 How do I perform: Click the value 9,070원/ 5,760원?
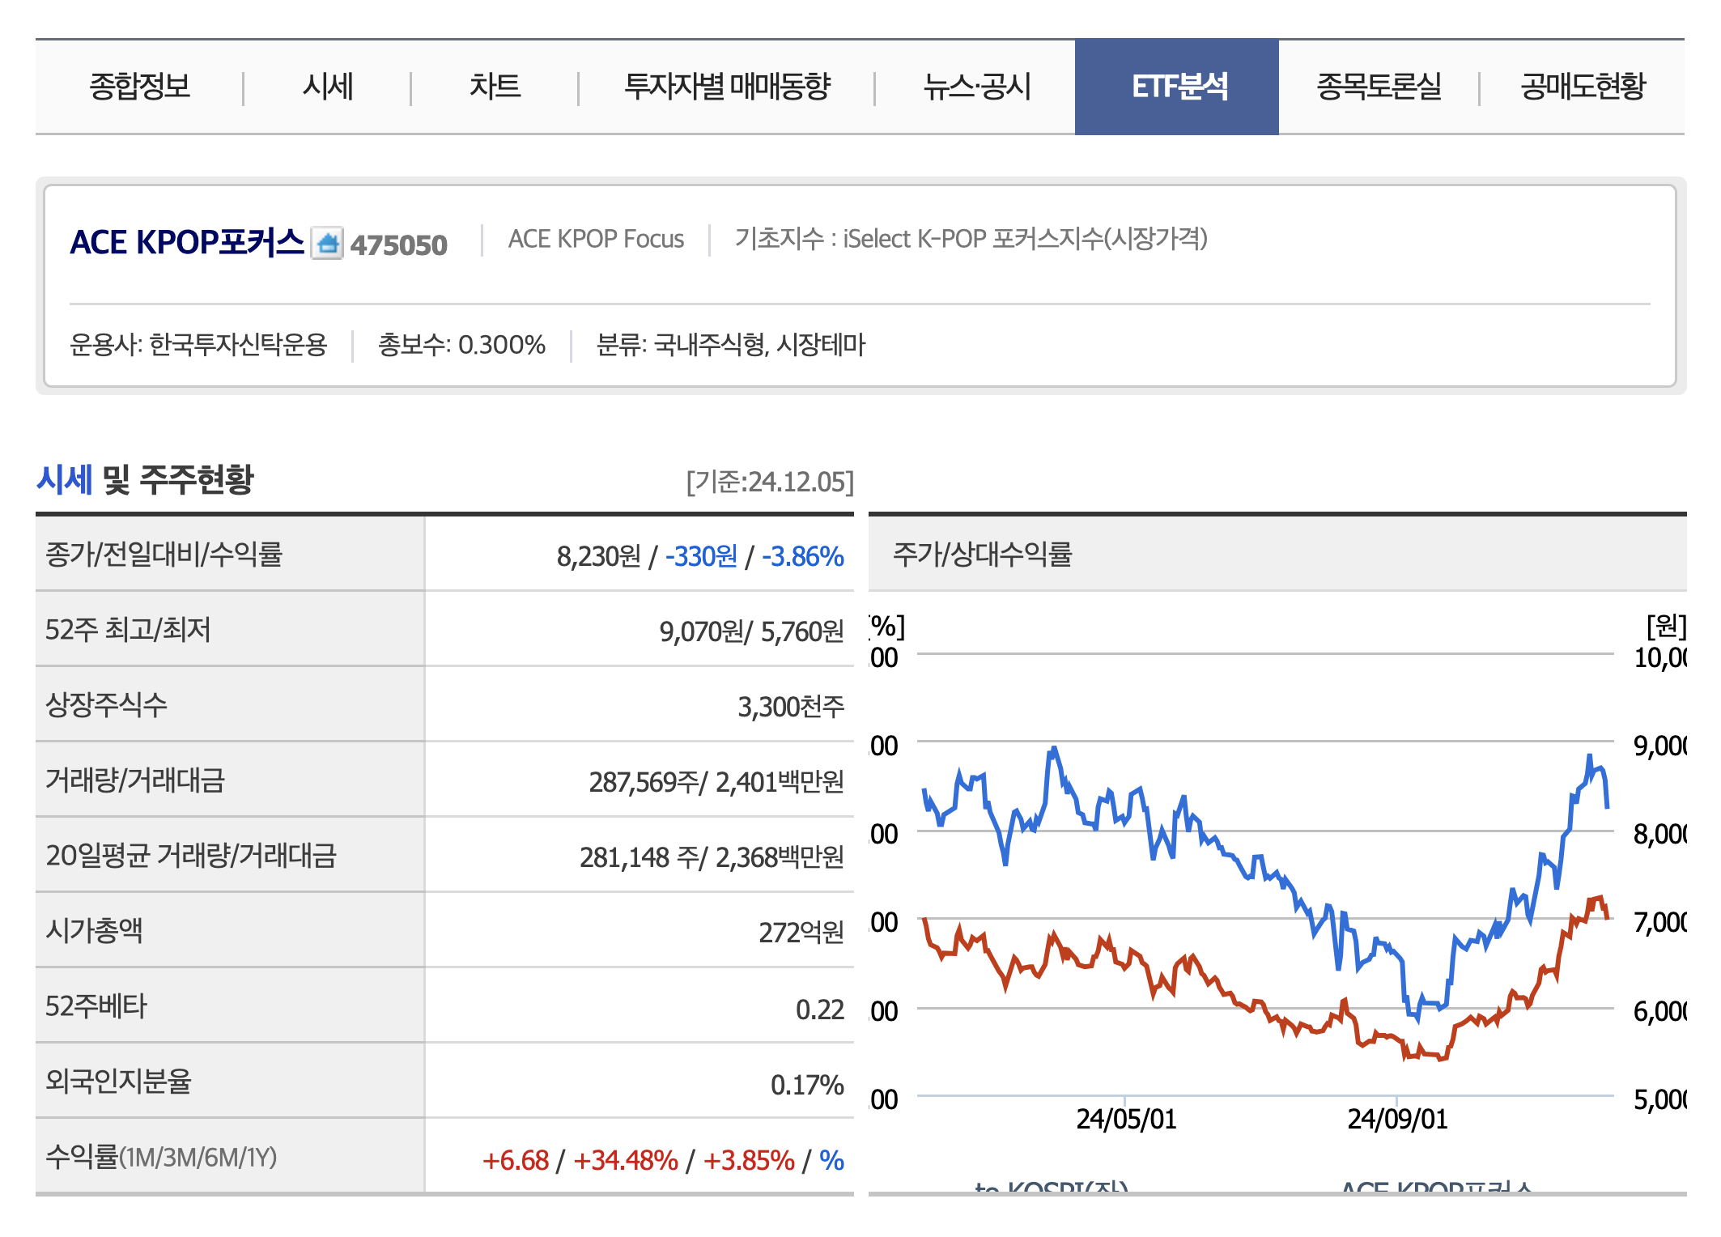click(x=751, y=631)
